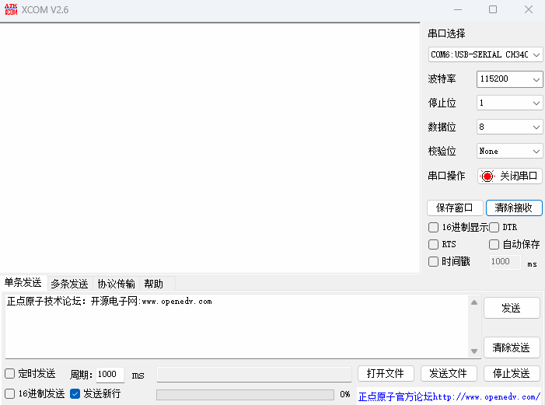
Task: Open the 停止位 stop bits dropdown
Action: [509, 103]
